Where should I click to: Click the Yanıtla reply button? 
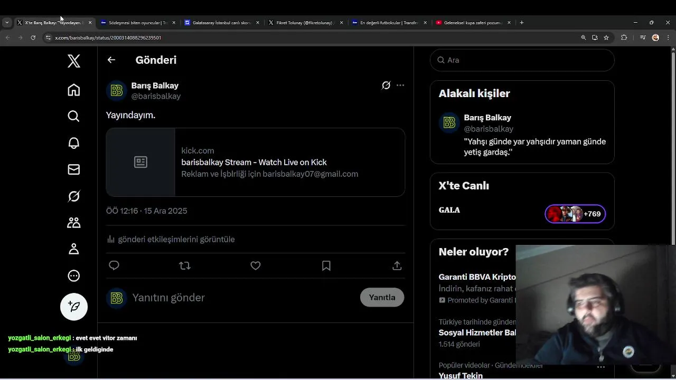[382, 297]
